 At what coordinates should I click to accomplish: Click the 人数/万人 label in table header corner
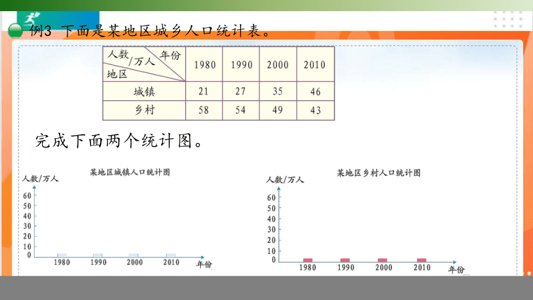pyautogui.click(x=131, y=58)
